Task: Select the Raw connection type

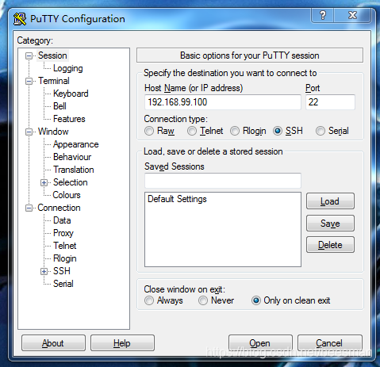Action: click(149, 131)
